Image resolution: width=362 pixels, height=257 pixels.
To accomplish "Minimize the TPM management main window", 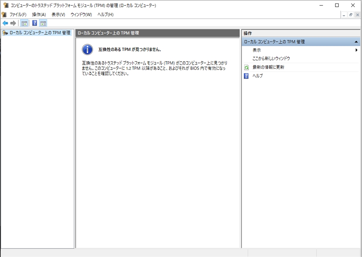I will pos(321,5).
